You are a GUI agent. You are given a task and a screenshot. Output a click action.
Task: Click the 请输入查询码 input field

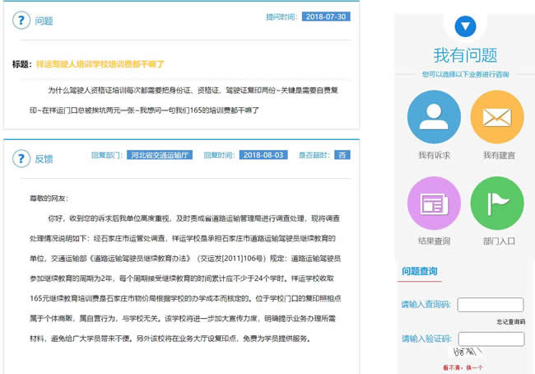[x=491, y=305]
